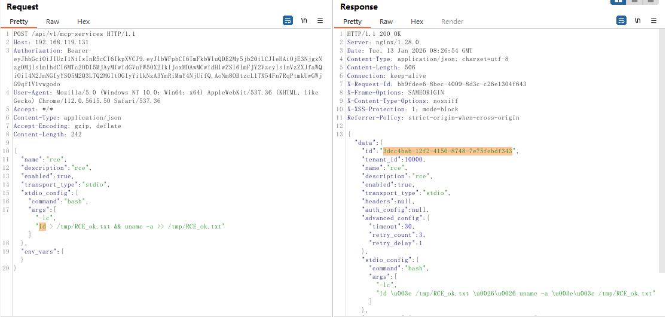Click the Request heading title

click(x=23, y=7)
